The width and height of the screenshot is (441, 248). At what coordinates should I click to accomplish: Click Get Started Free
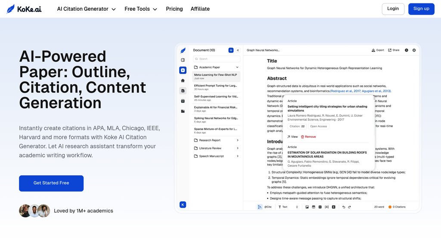tap(51, 183)
